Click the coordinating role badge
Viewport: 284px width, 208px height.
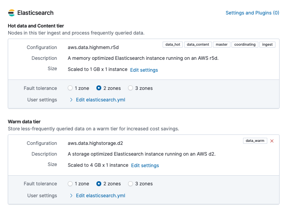click(245, 45)
